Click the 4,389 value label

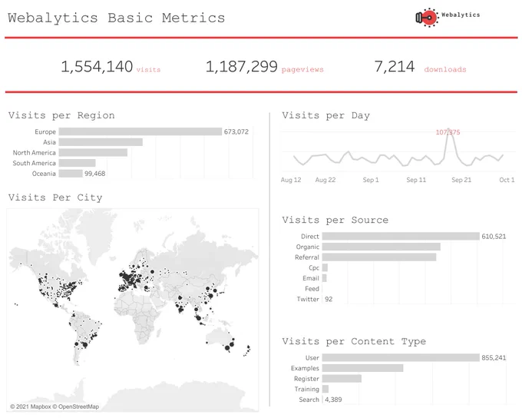point(333,400)
